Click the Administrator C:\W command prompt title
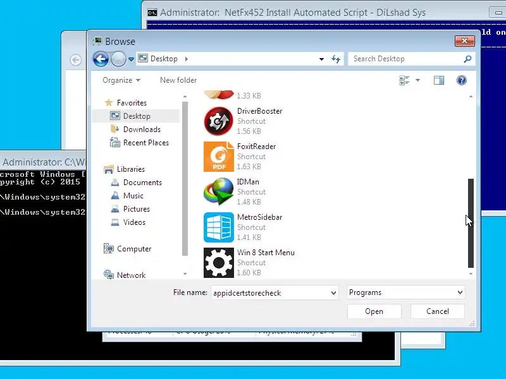Image resolution: width=506 pixels, height=379 pixels. pos(43,162)
